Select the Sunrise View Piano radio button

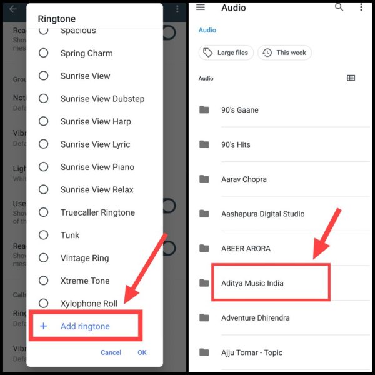coord(44,167)
